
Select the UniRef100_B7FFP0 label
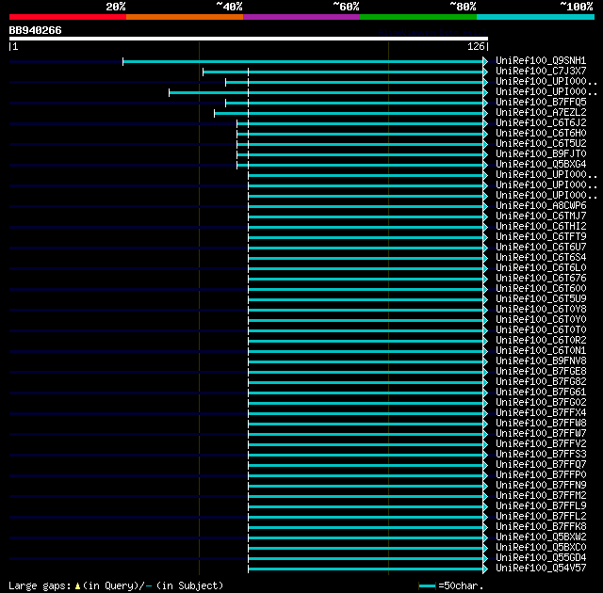point(541,475)
